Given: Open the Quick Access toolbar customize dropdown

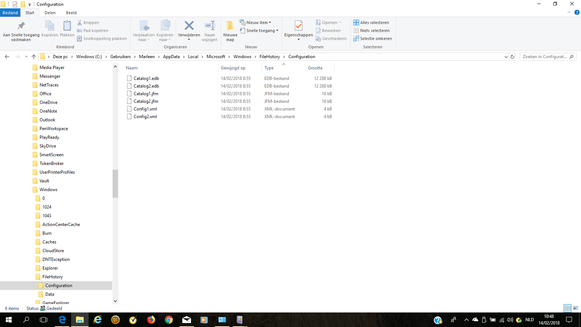Looking at the screenshot, I should click(x=30, y=4).
